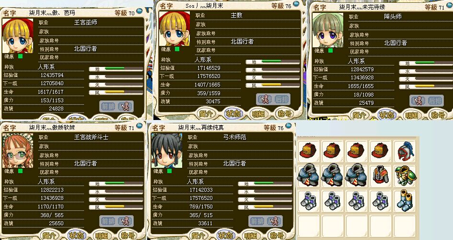453x240 pixels.
Task: Select the green shoulder armor item
Action: (405, 175)
